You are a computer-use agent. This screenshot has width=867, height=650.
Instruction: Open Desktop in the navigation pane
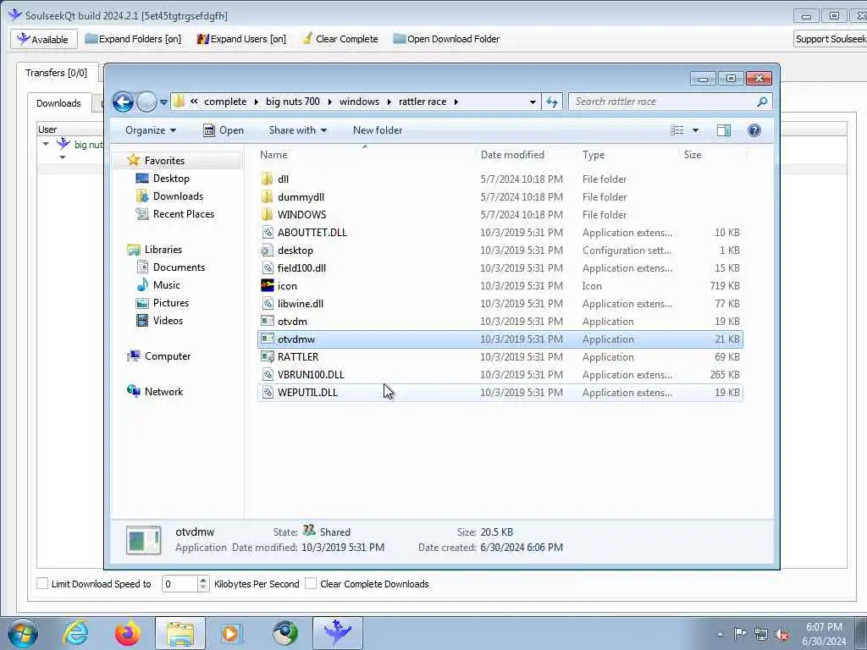pos(171,179)
